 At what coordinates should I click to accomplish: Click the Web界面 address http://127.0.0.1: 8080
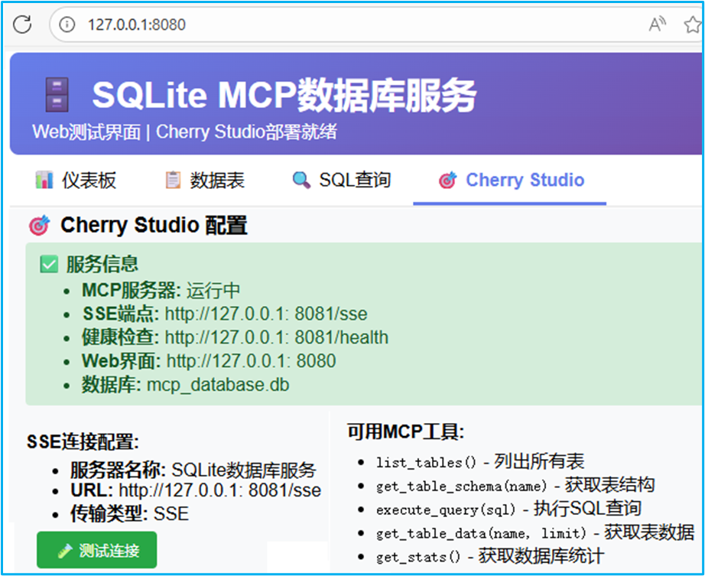252,361
